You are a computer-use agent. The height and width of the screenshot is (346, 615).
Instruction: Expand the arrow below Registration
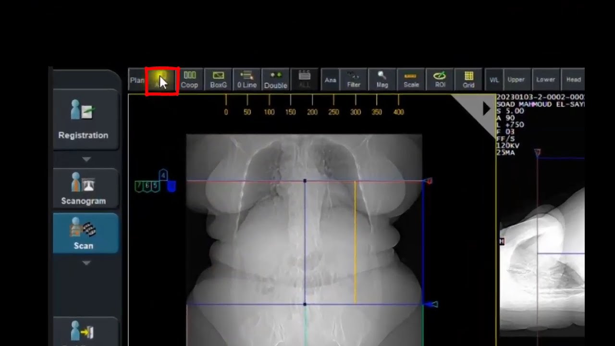pos(86,159)
